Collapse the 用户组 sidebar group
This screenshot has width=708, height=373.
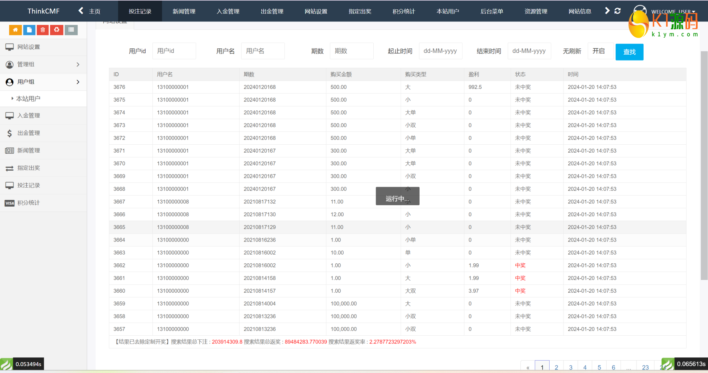click(43, 82)
